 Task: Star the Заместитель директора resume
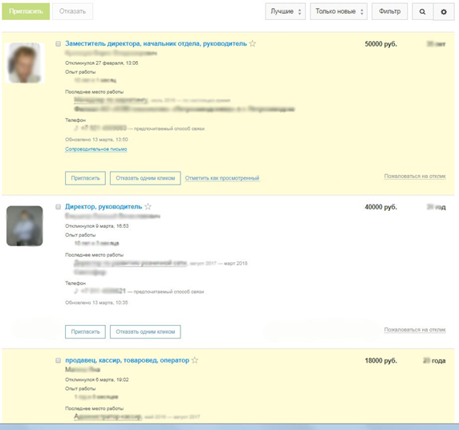[253, 43]
